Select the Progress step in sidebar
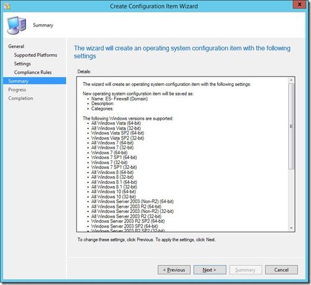The image size is (311, 285). [17, 89]
